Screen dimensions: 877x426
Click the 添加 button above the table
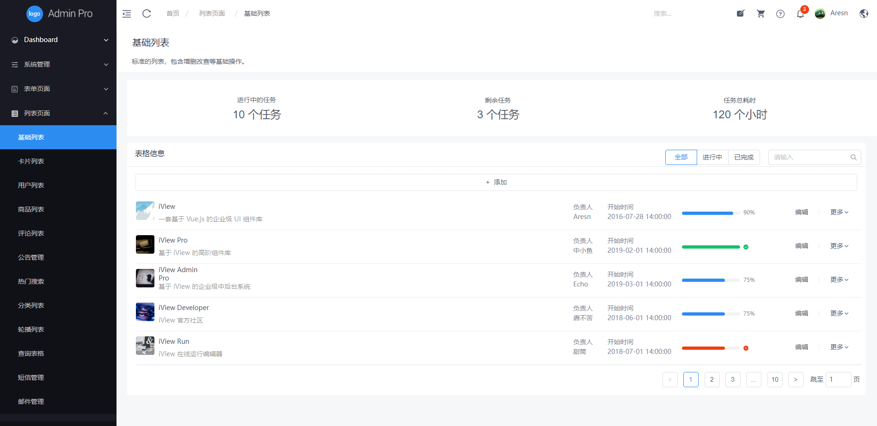pyautogui.click(x=496, y=182)
